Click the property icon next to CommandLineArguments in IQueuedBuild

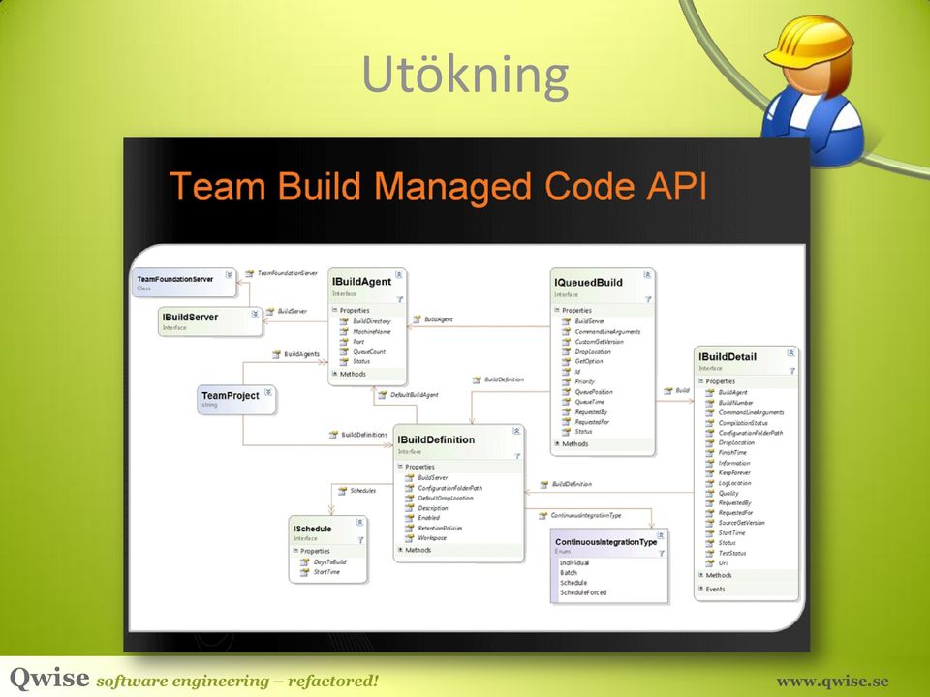(566, 331)
